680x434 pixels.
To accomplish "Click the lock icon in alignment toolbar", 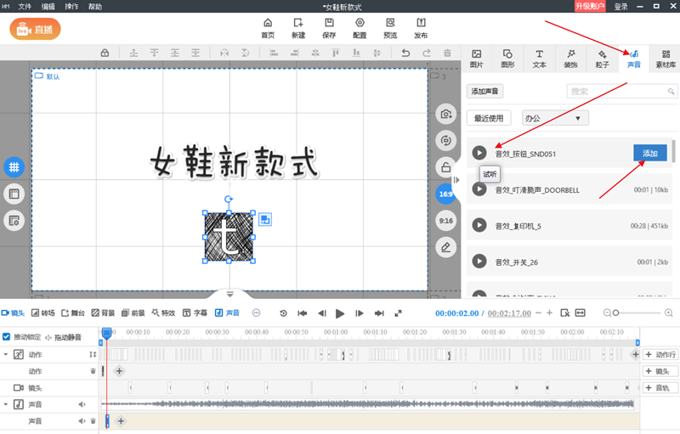I will [x=105, y=53].
